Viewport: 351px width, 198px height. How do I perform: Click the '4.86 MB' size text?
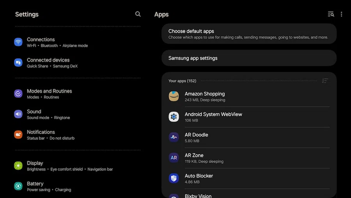[x=192, y=182]
